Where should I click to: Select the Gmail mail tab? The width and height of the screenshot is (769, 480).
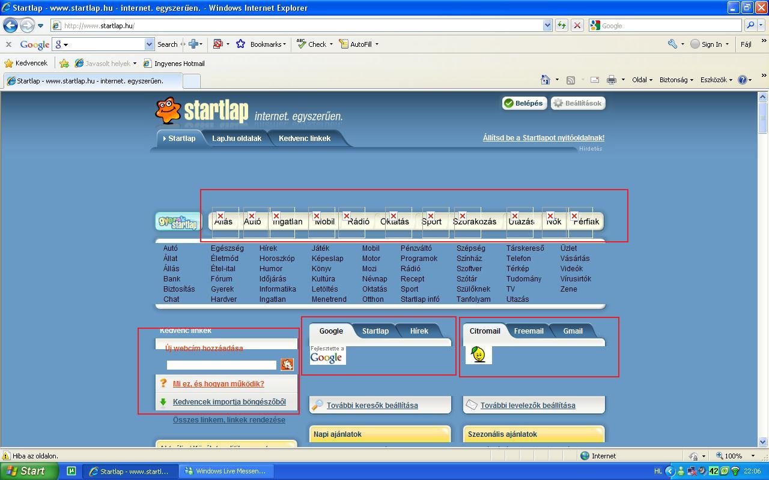coord(573,331)
